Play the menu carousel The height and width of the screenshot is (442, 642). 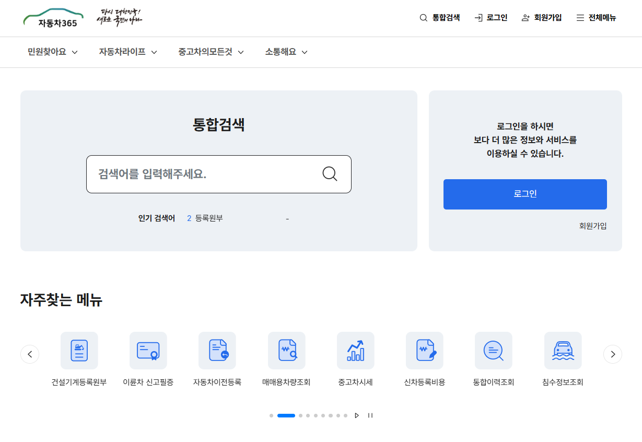tap(357, 415)
